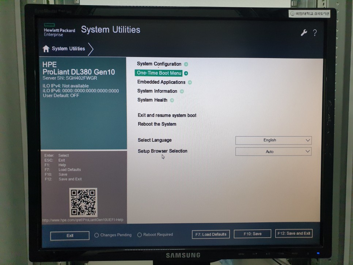The width and height of the screenshot is (353, 265).
Task: Click arrow icon beside System Information
Action: point(182,91)
